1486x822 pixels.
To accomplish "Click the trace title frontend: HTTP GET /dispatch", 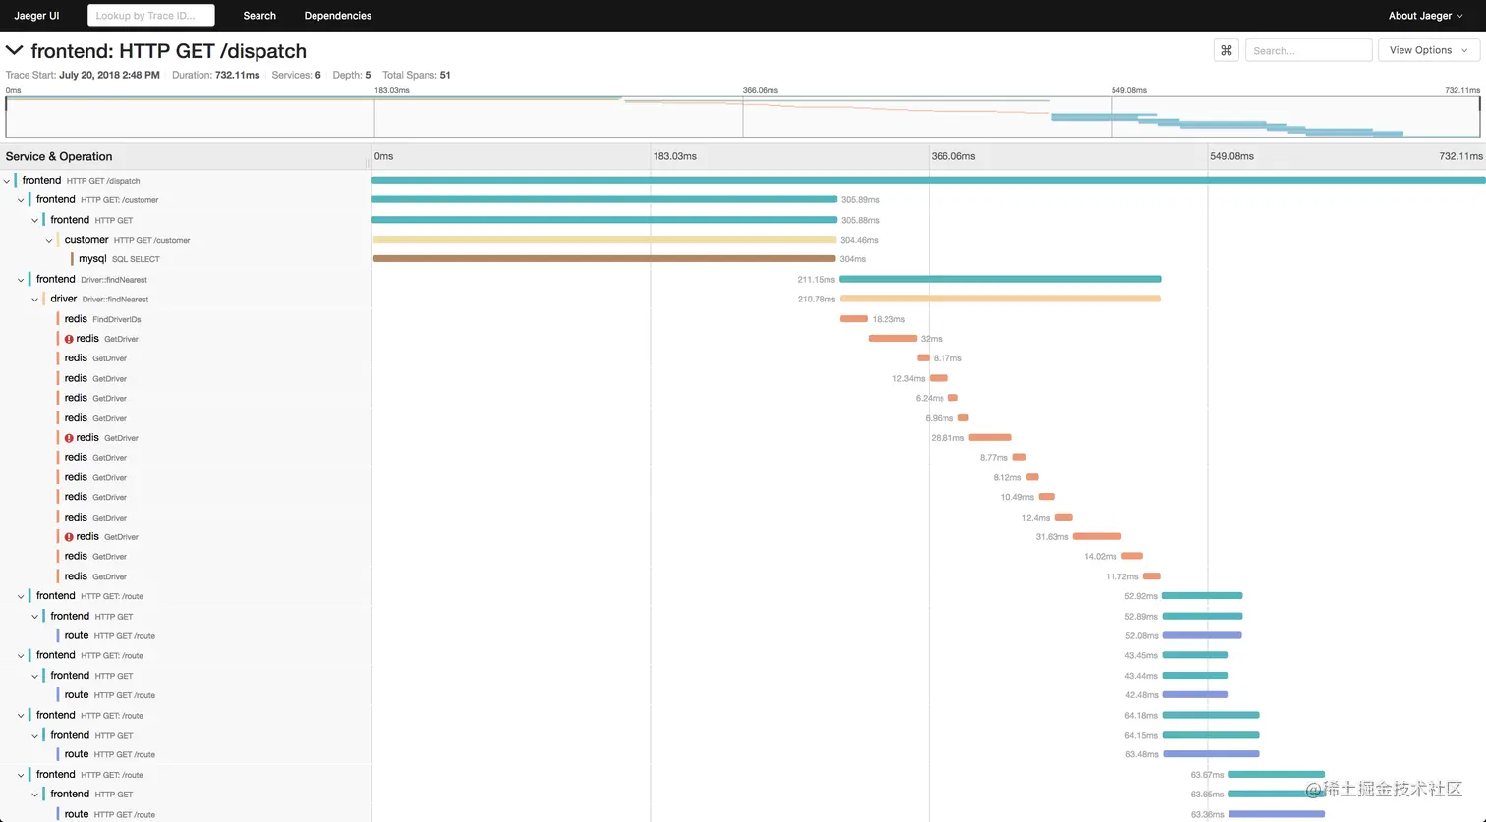I will tap(169, 51).
